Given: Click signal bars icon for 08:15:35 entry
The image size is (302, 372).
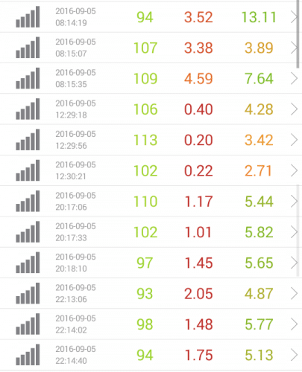Looking at the screenshot, I should click(28, 78).
